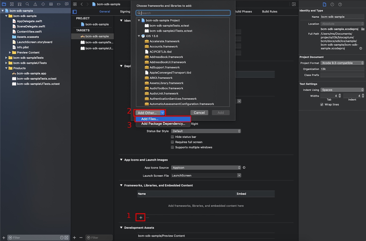Add a new target with plus icon

[x=74, y=238]
